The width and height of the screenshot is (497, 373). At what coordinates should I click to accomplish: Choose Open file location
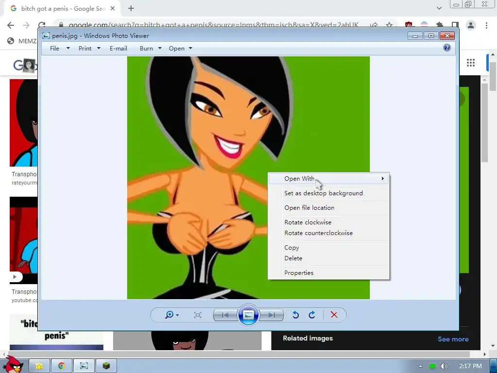(x=329, y=208)
